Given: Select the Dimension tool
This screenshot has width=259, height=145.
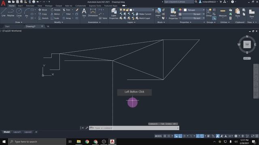Looking at the screenshot, I should (x=93, y=12).
